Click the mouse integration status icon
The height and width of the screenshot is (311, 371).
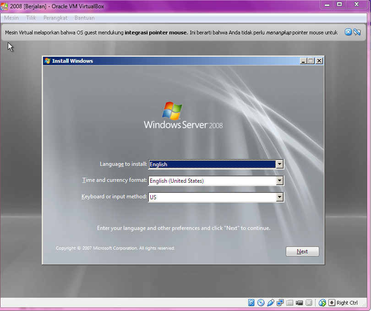(322, 302)
